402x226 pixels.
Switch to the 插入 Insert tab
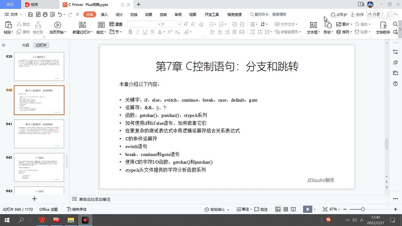[104, 14]
